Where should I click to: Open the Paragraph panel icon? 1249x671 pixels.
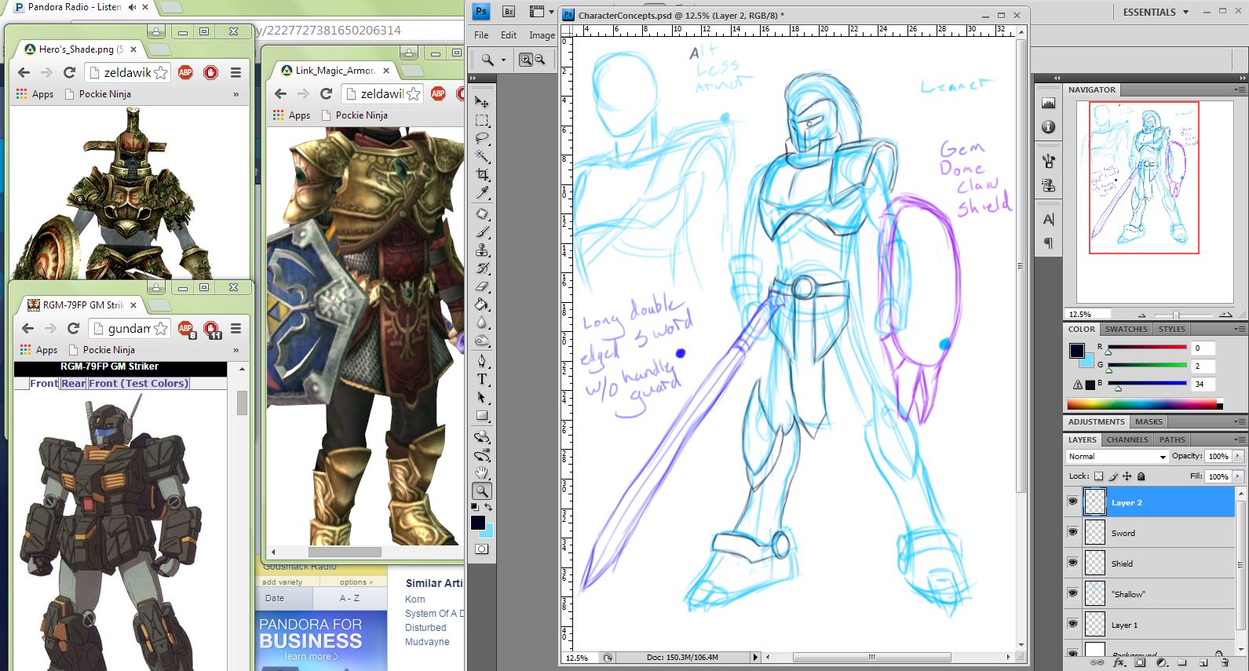1048,243
